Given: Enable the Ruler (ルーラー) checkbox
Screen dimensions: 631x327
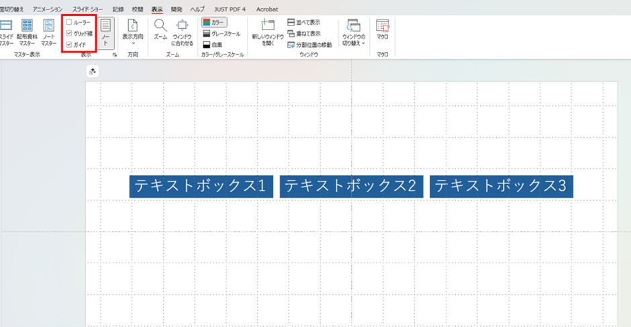Looking at the screenshot, I should [69, 22].
